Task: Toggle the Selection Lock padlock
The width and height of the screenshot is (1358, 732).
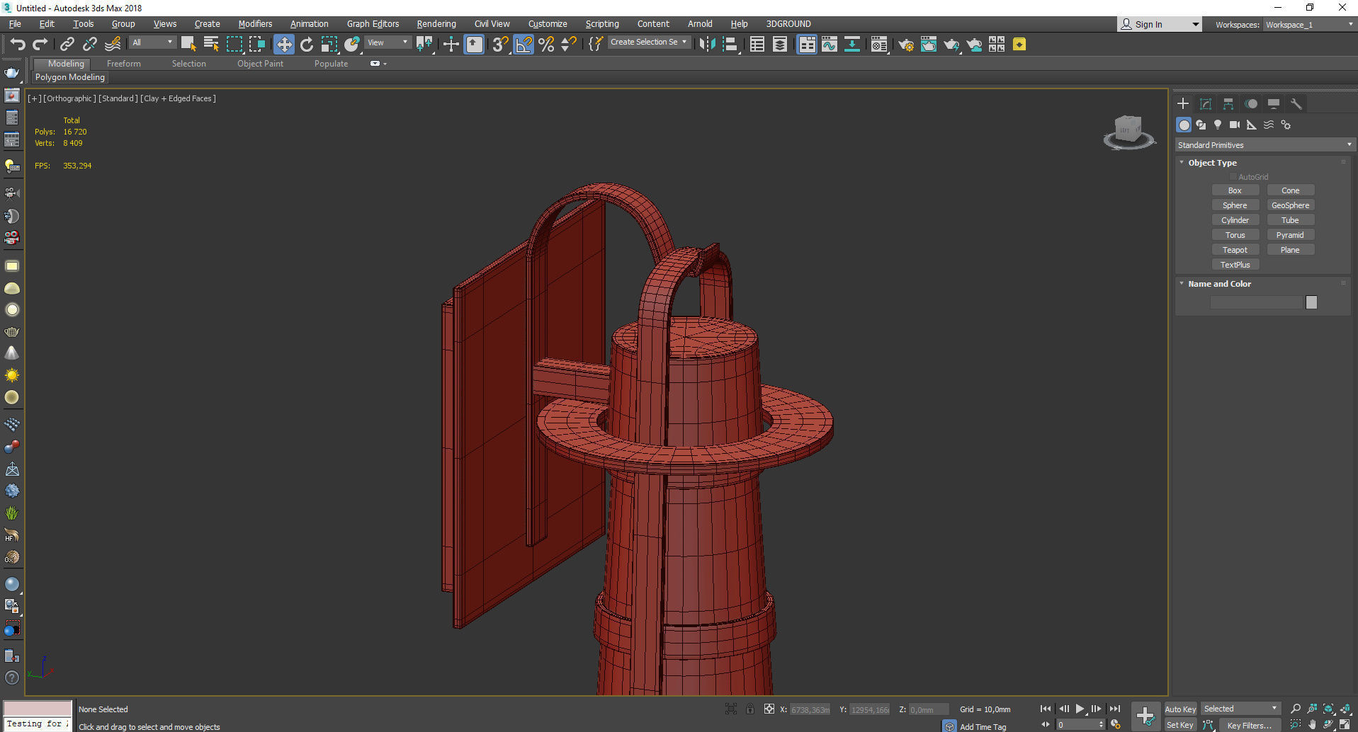Action: pyautogui.click(x=750, y=709)
